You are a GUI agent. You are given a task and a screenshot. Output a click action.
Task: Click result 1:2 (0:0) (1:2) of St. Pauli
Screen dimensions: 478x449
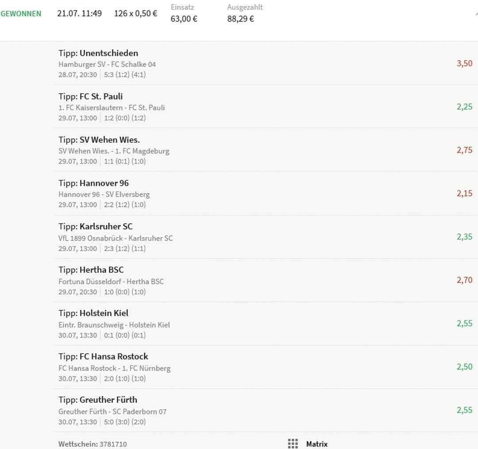(x=125, y=118)
